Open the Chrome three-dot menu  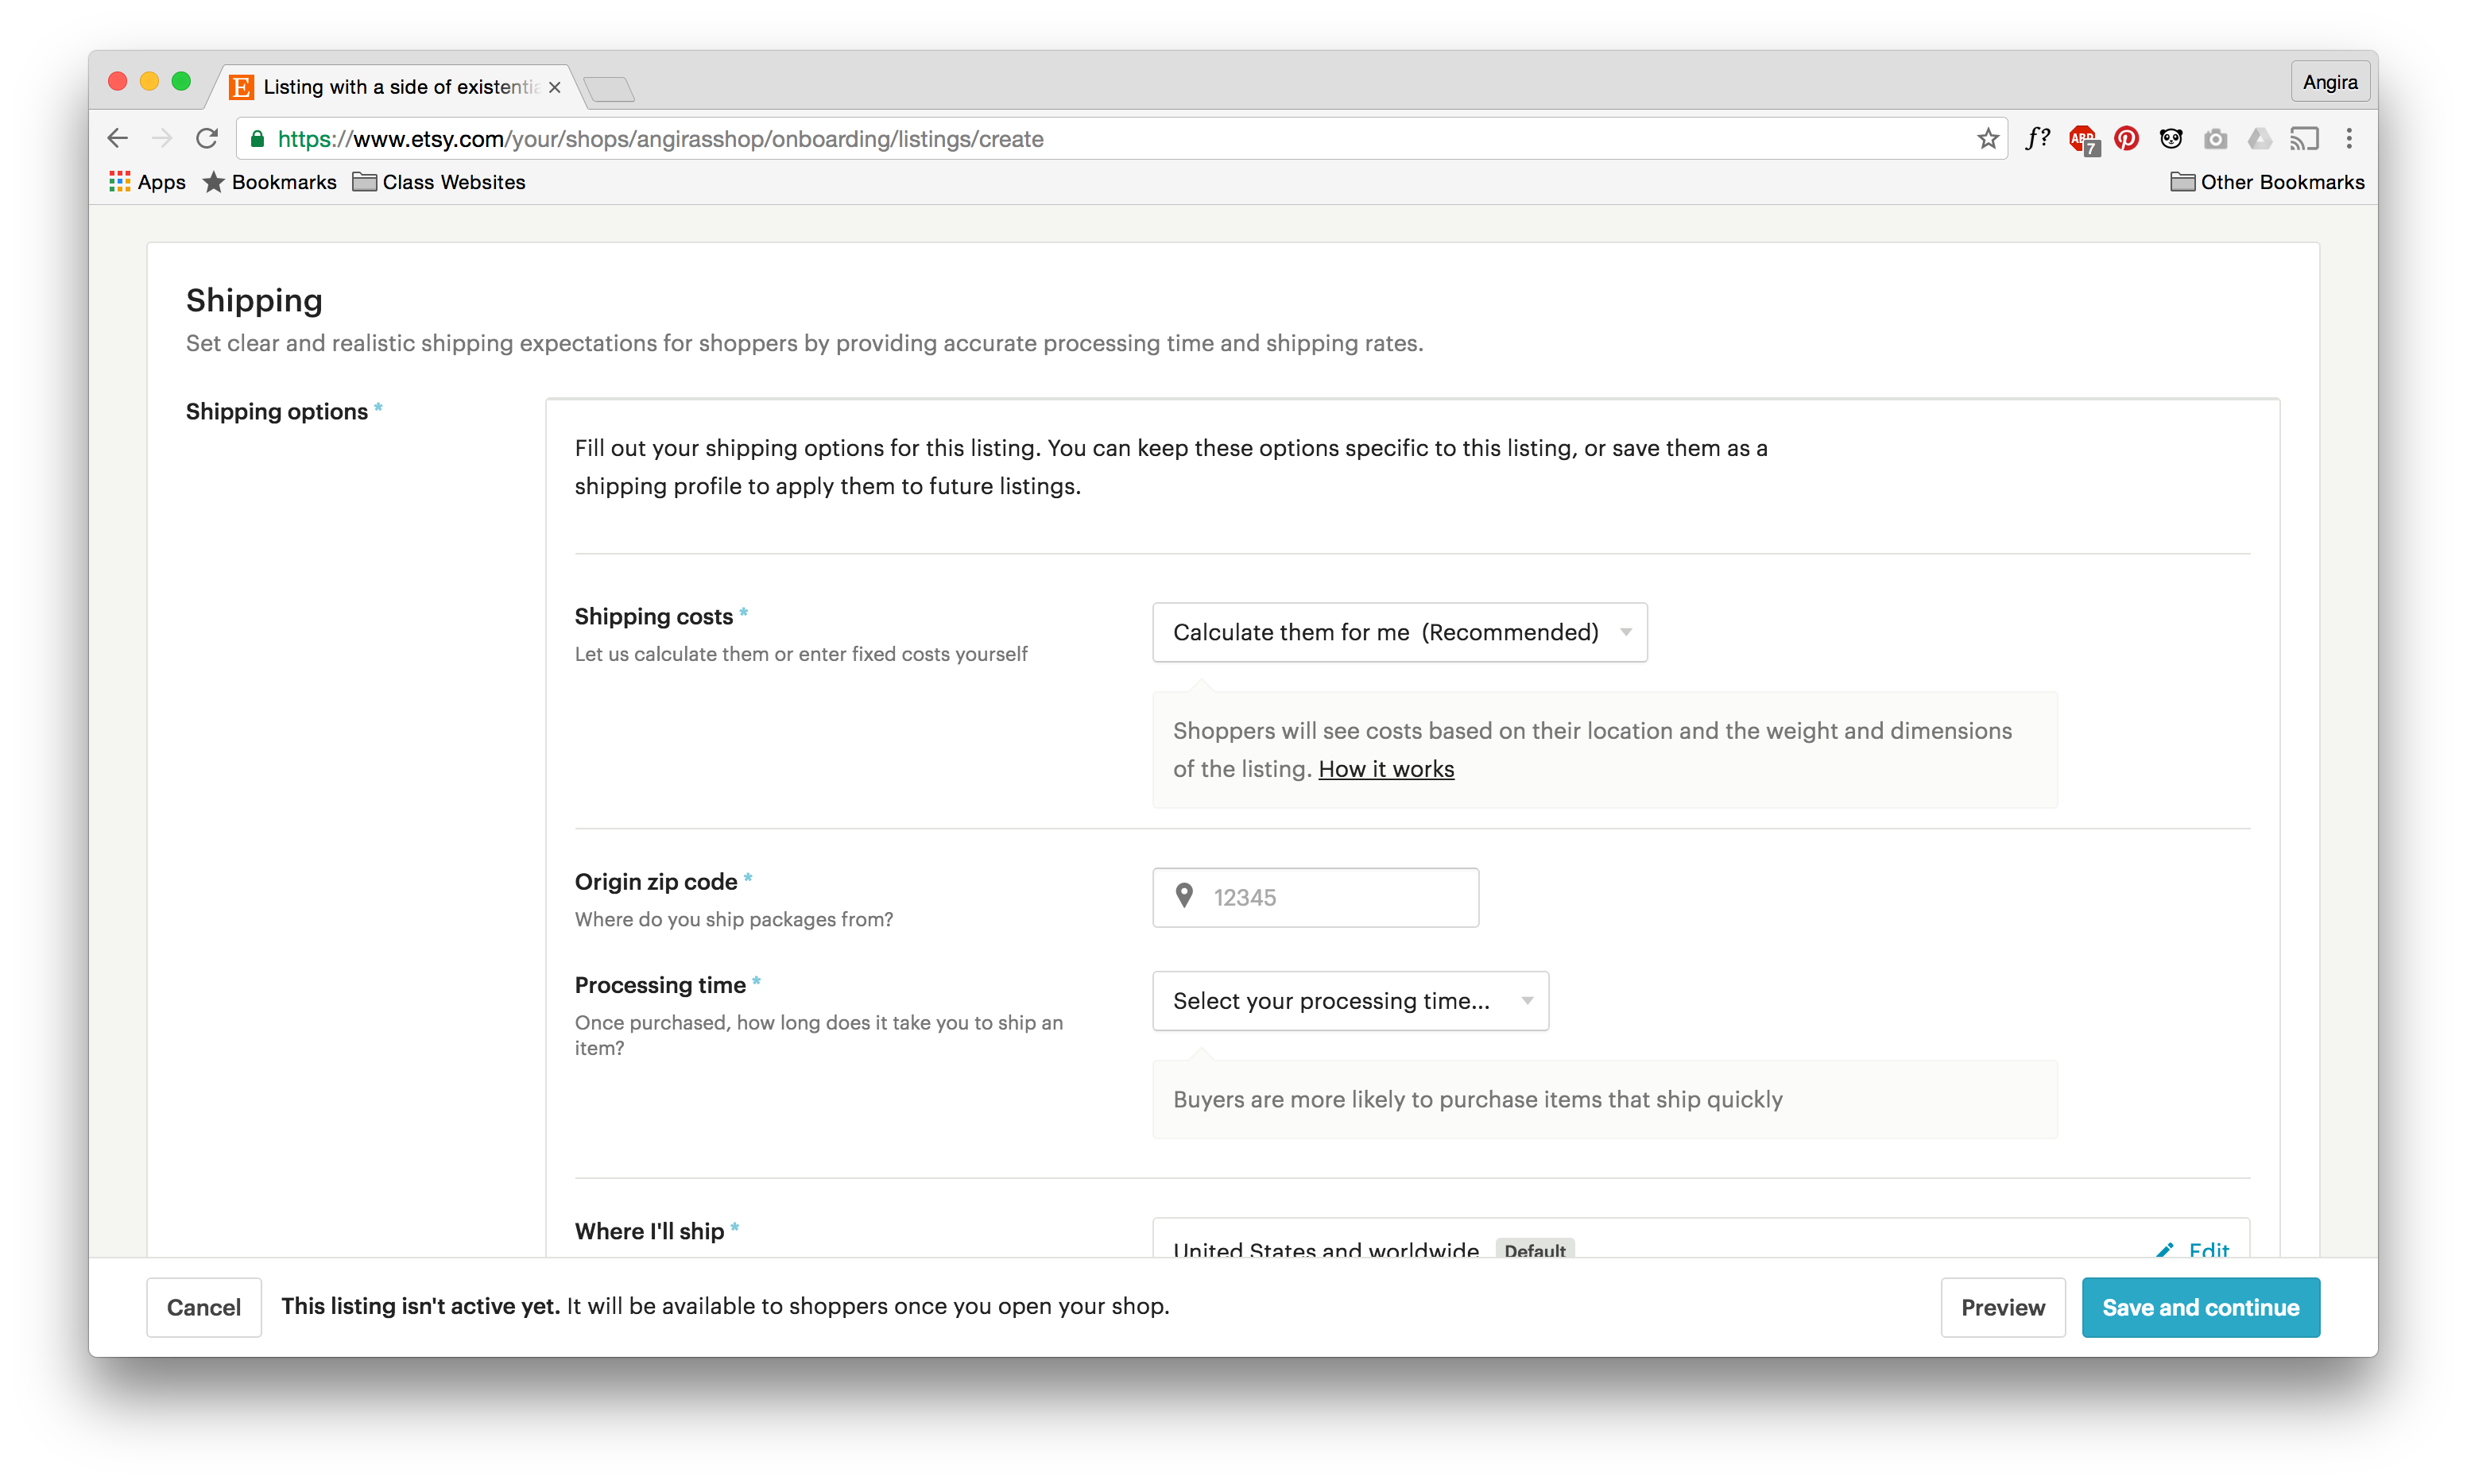pyautogui.click(x=2349, y=139)
